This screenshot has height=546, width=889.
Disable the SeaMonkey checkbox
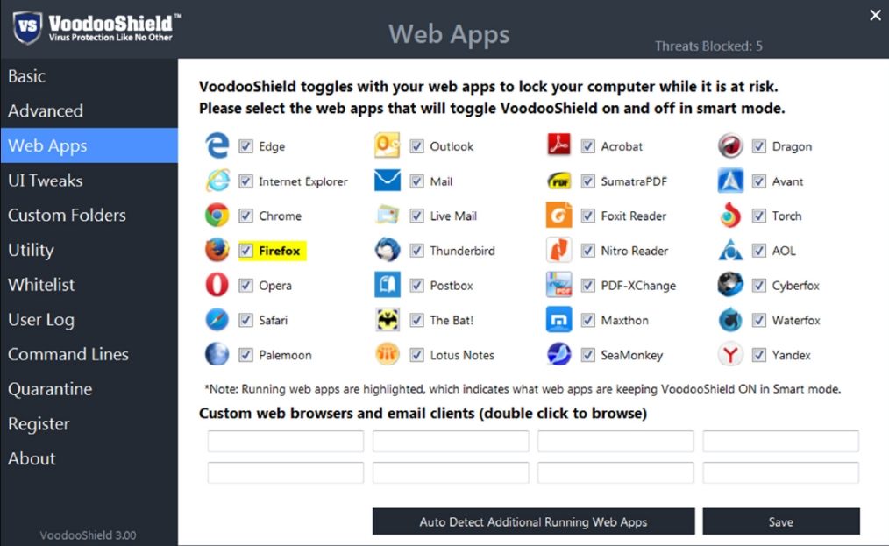[x=588, y=355]
